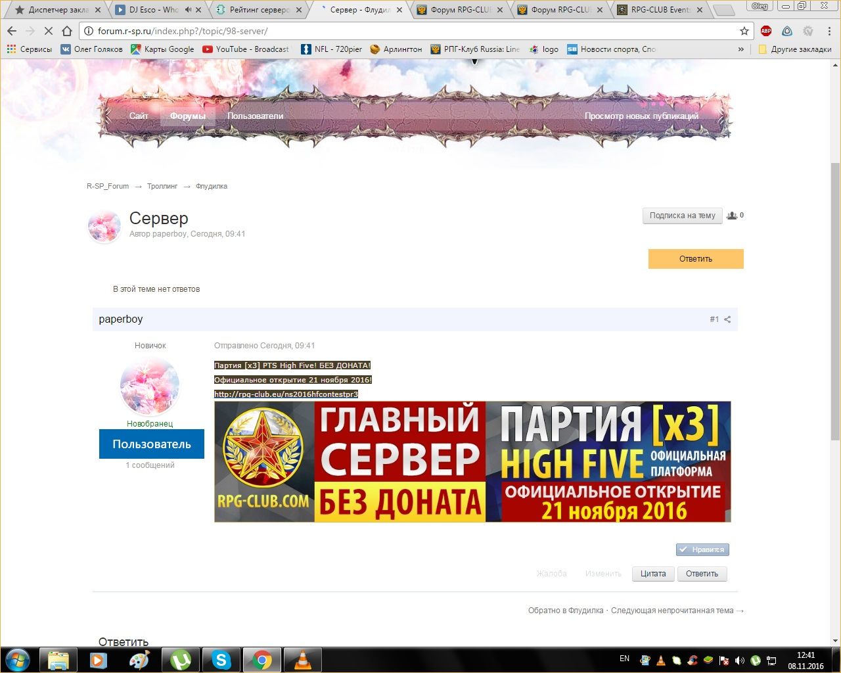Screen dimensions: 841x673
Task: Open the Oleg profile button
Action: [x=760, y=6]
